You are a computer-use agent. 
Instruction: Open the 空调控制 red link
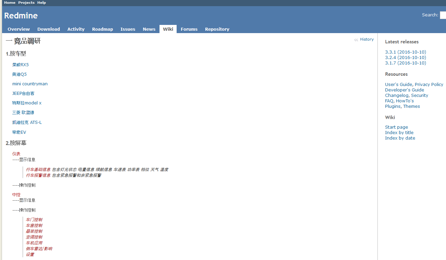34,237
